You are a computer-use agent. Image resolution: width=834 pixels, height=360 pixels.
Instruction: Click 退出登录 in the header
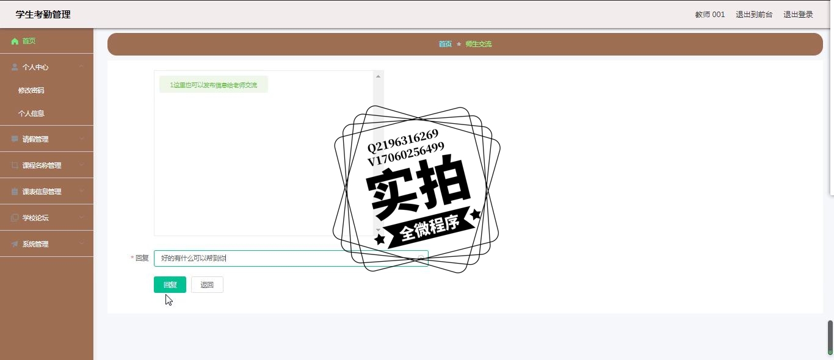pyautogui.click(x=798, y=15)
